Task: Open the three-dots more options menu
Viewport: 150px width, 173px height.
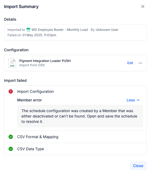Action: pos(140,63)
